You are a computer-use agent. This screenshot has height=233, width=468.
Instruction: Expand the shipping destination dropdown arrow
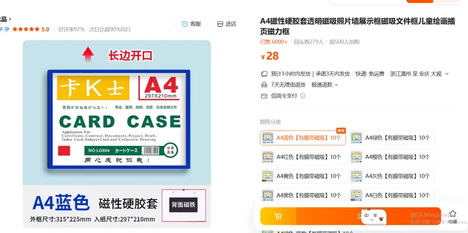point(447,74)
